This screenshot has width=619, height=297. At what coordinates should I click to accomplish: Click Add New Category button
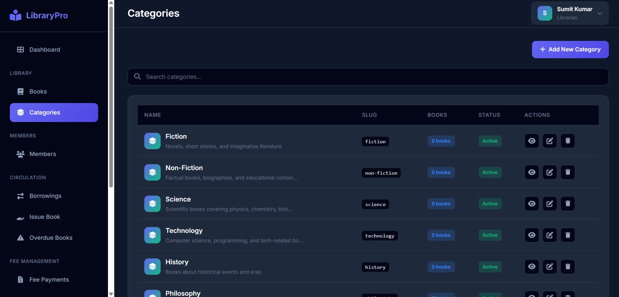pos(570,49)
